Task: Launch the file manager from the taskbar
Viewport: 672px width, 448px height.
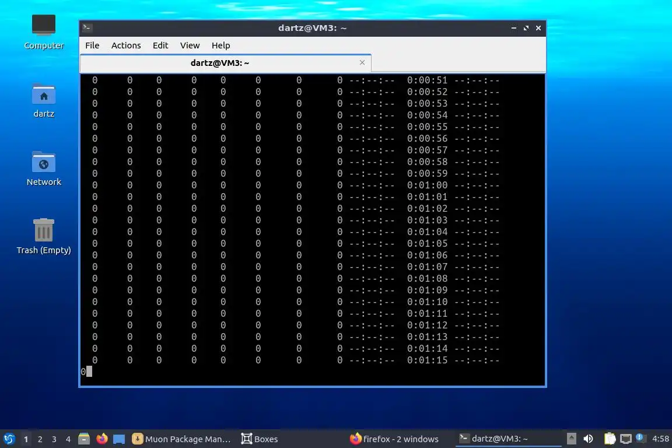Action: (84, 439)
